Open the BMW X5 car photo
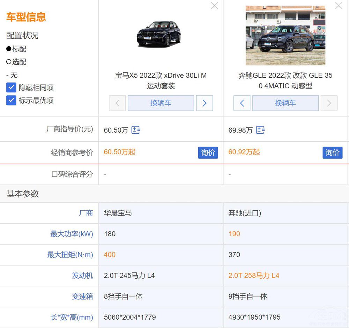The image size is (349, 328). click(158, 34)
